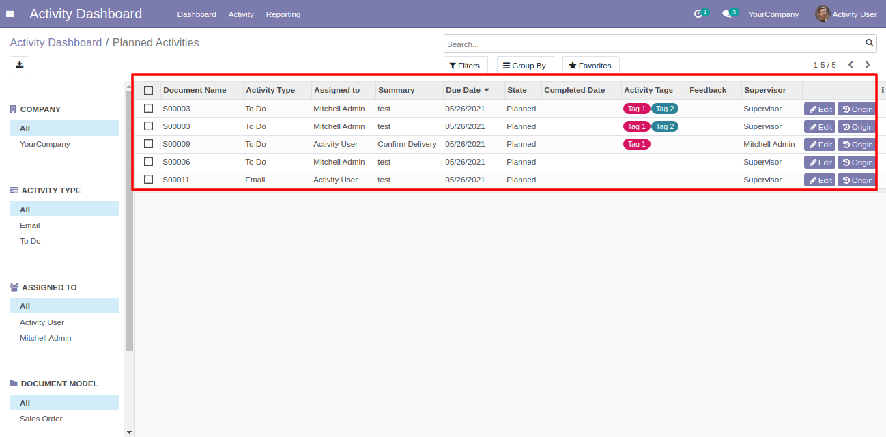Screen dimensions: 886x437
Task: Click the Tag 1 badge in S00009 row
Action: [637, 144]
